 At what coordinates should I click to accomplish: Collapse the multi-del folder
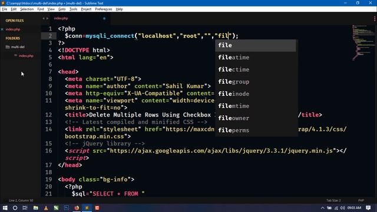(x=15, y=47)
